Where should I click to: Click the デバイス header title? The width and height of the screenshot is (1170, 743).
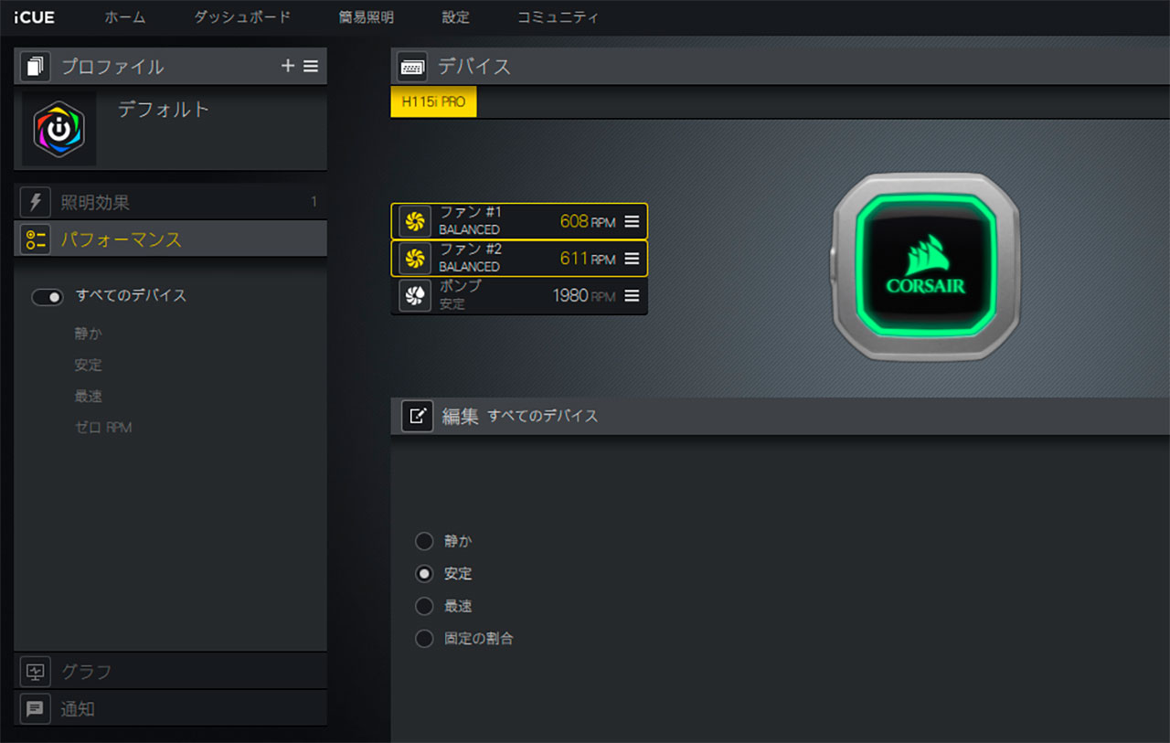[473, 66]
